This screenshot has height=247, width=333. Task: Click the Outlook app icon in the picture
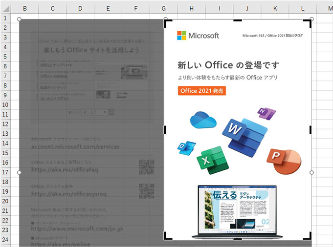coord(186,148)
